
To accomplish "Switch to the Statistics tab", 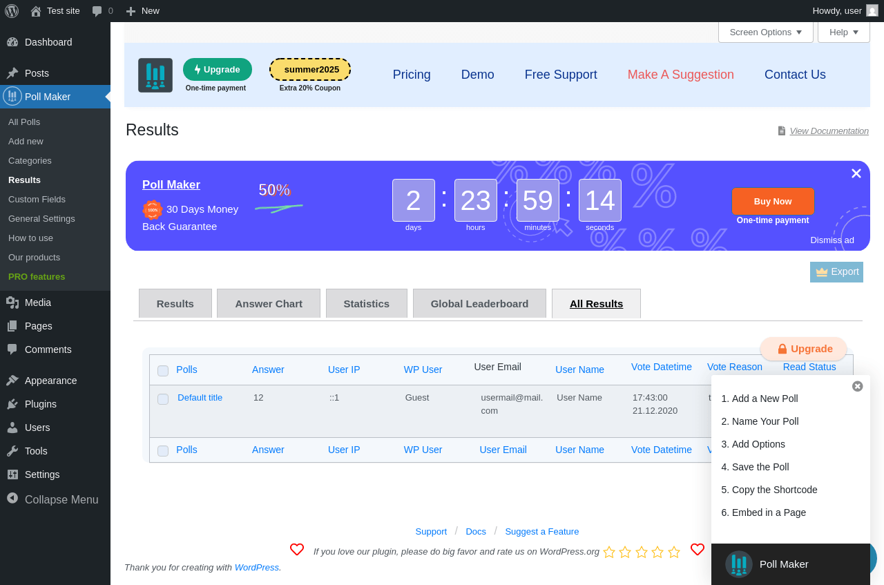I will pyautogui.click(x=367, y=303).
